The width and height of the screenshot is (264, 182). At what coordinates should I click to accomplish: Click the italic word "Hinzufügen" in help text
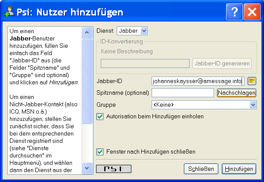tap(63, 83)
